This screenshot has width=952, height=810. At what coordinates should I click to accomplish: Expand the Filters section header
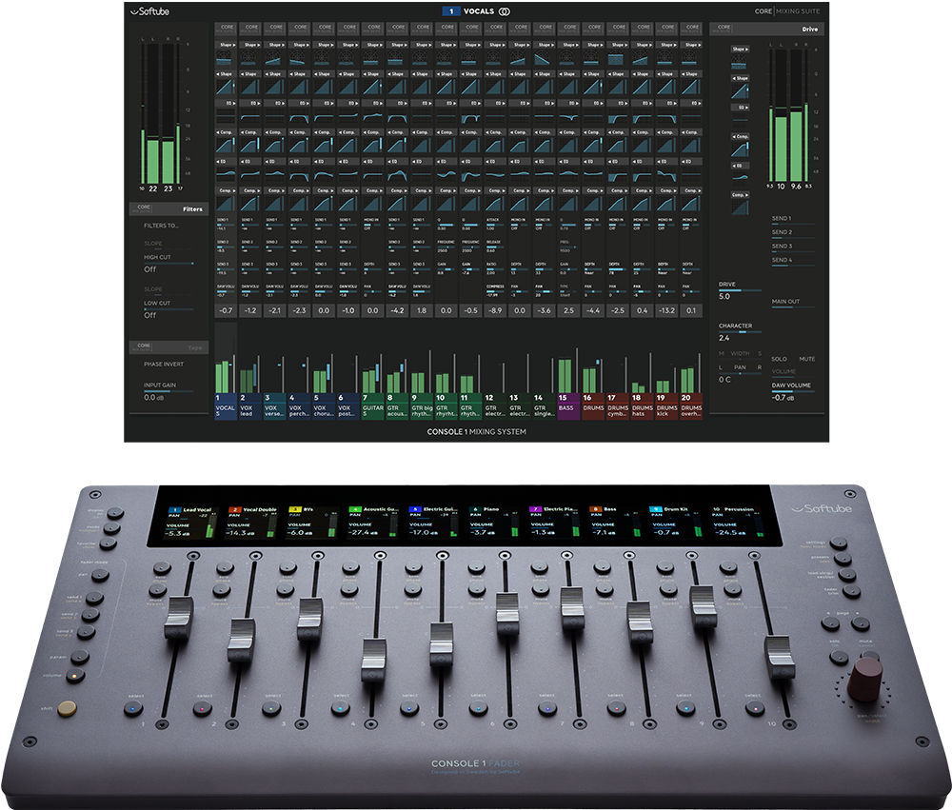coord(192,208)
